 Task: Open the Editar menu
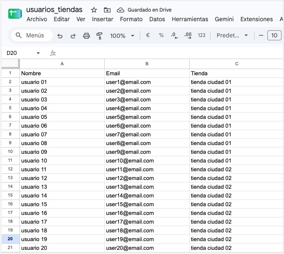click(x=62, y=19)
